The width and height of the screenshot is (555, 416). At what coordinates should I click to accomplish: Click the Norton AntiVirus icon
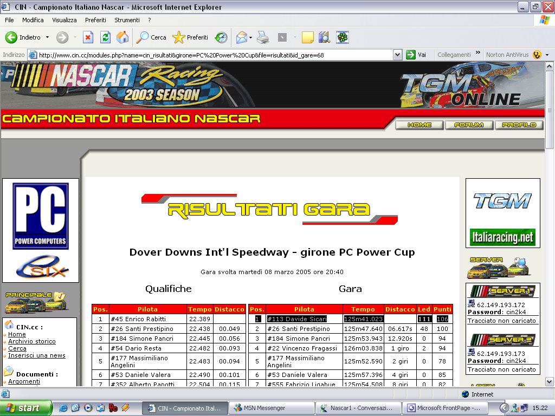(537, 55)
